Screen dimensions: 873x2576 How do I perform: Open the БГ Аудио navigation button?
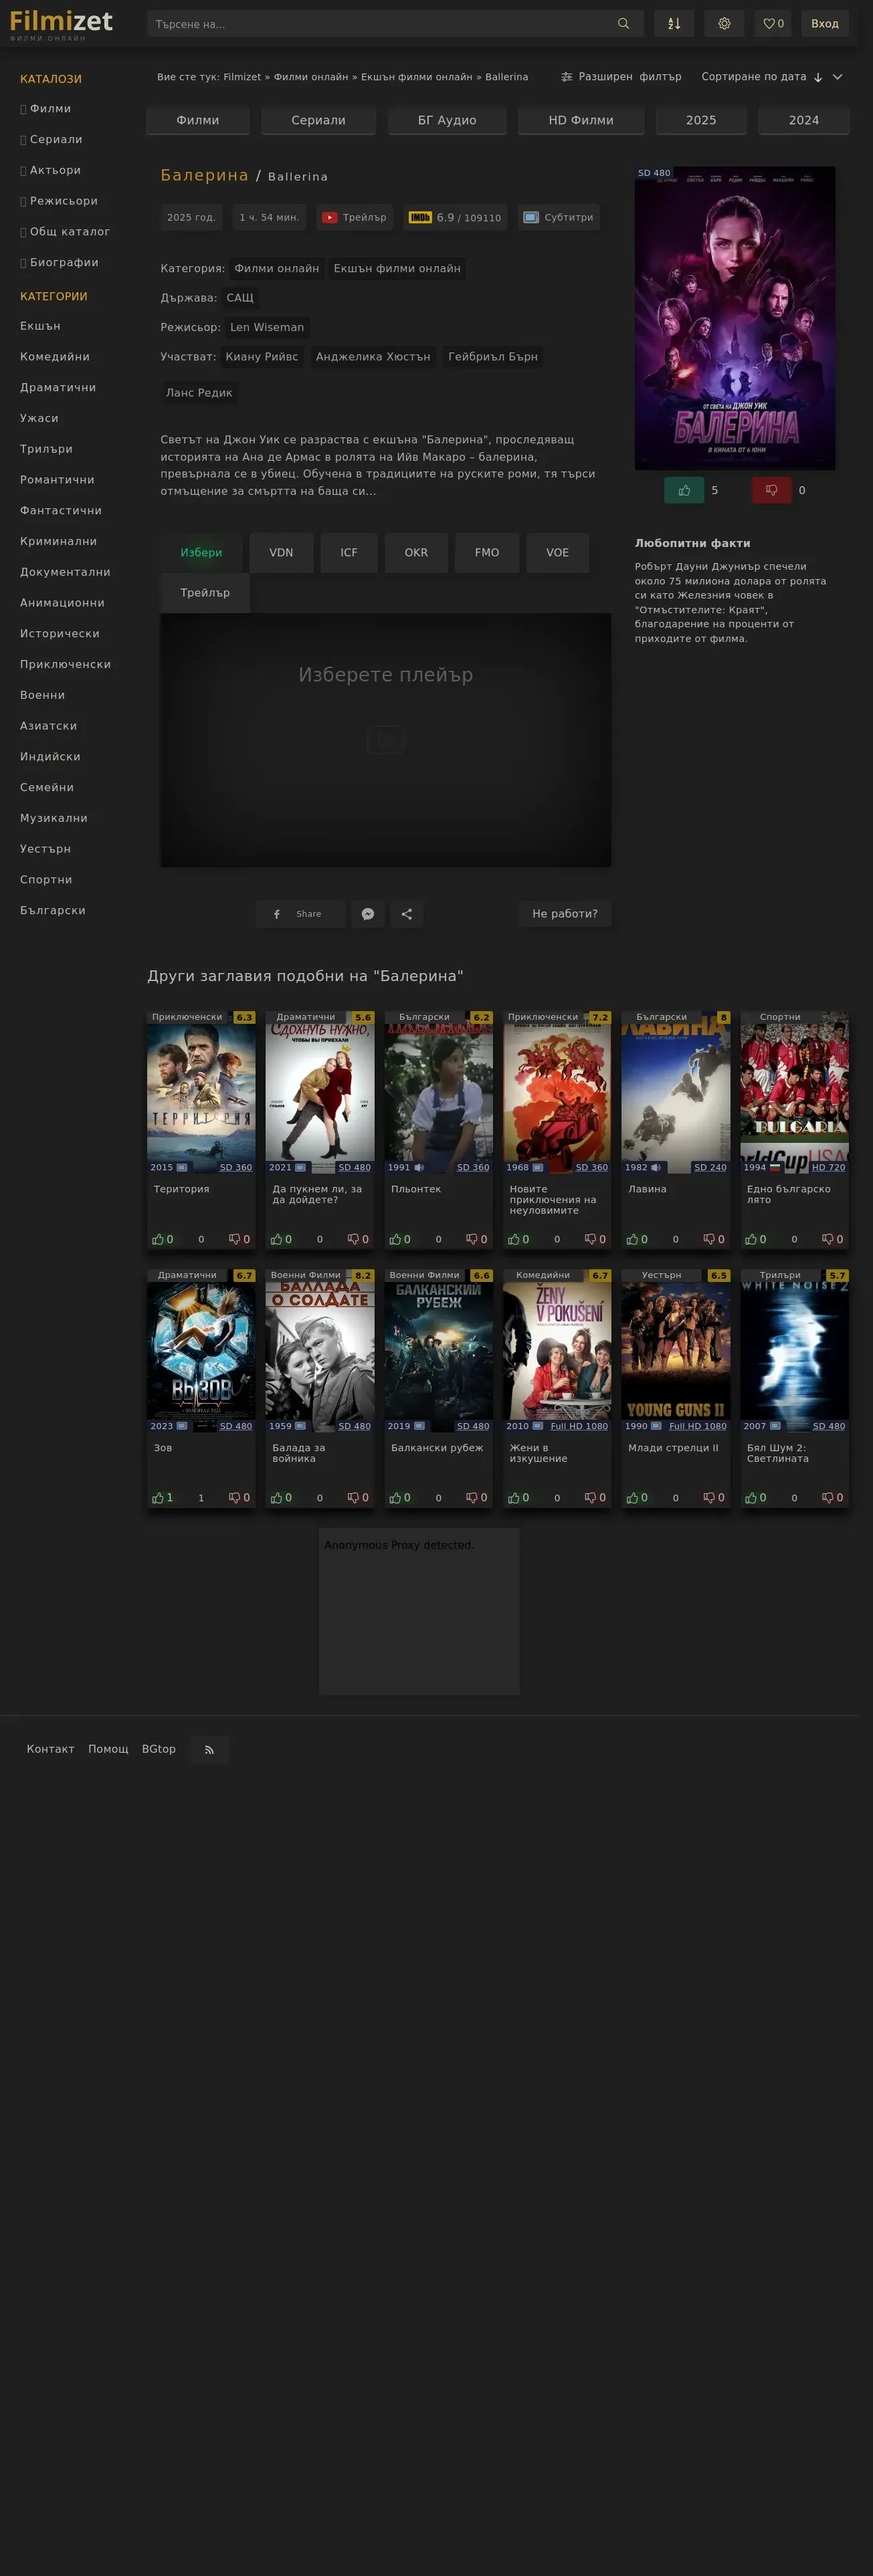(447, 120)
